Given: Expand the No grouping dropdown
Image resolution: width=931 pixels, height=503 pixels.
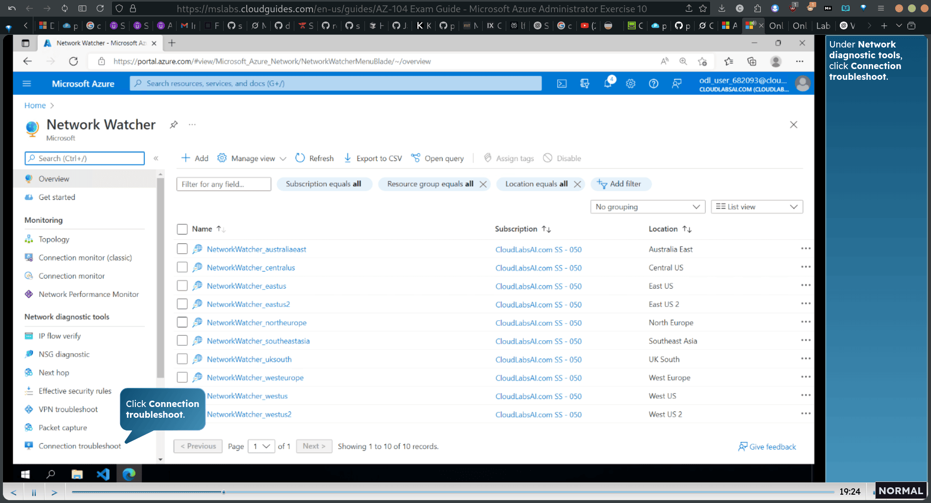Looking at the screenshot, I should tap(647, 207).
